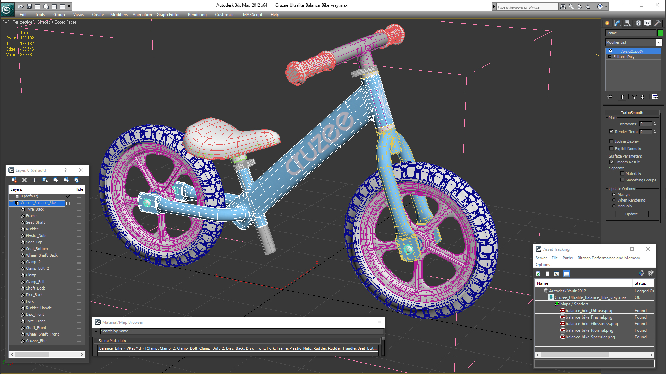Viewport: 666px width, 374px height.
Task: Click the green object color swatch
Action: [x=660, y=33]
